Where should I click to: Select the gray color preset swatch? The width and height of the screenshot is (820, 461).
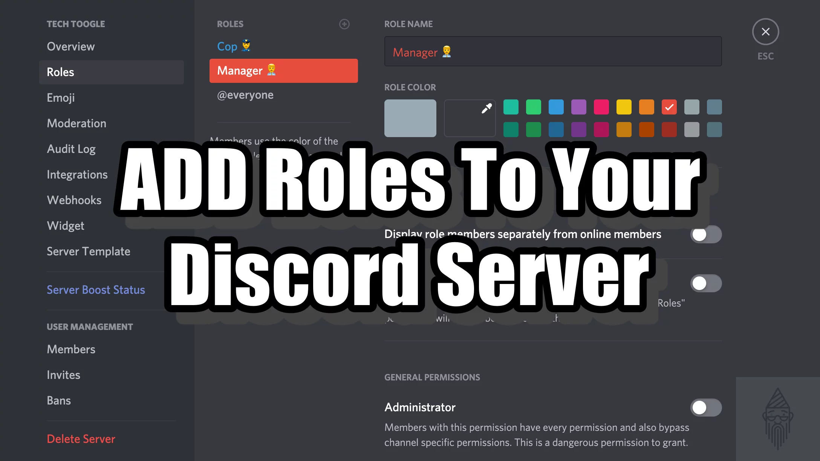click(x=691, y=107)
